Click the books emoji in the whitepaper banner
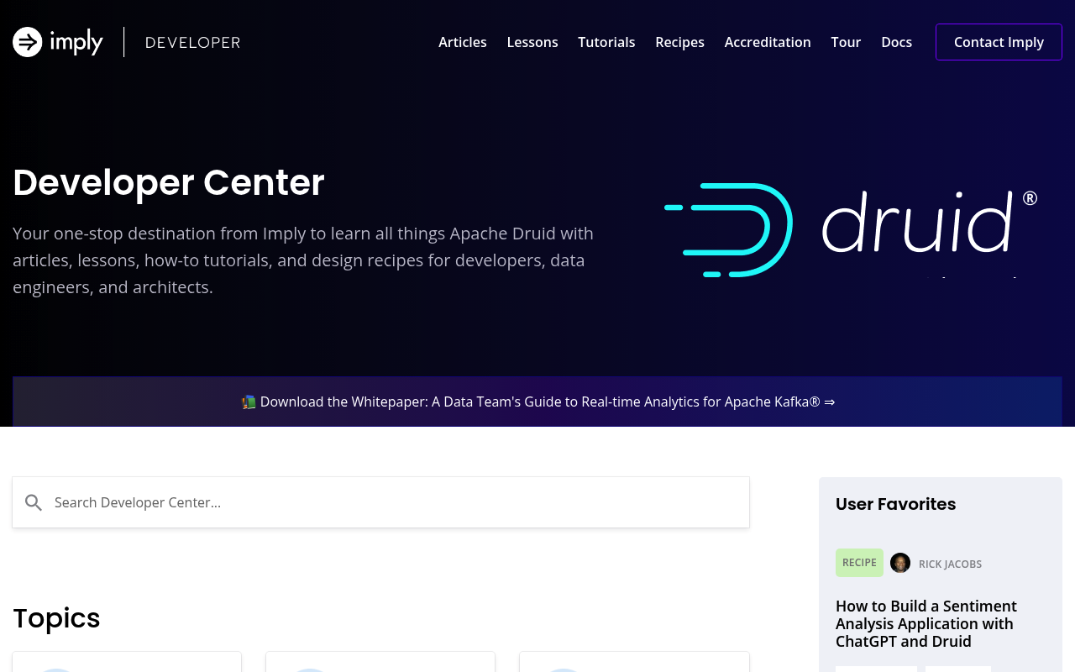The height and width of the screenshot is (672, 1075). (x=249, y=402)
